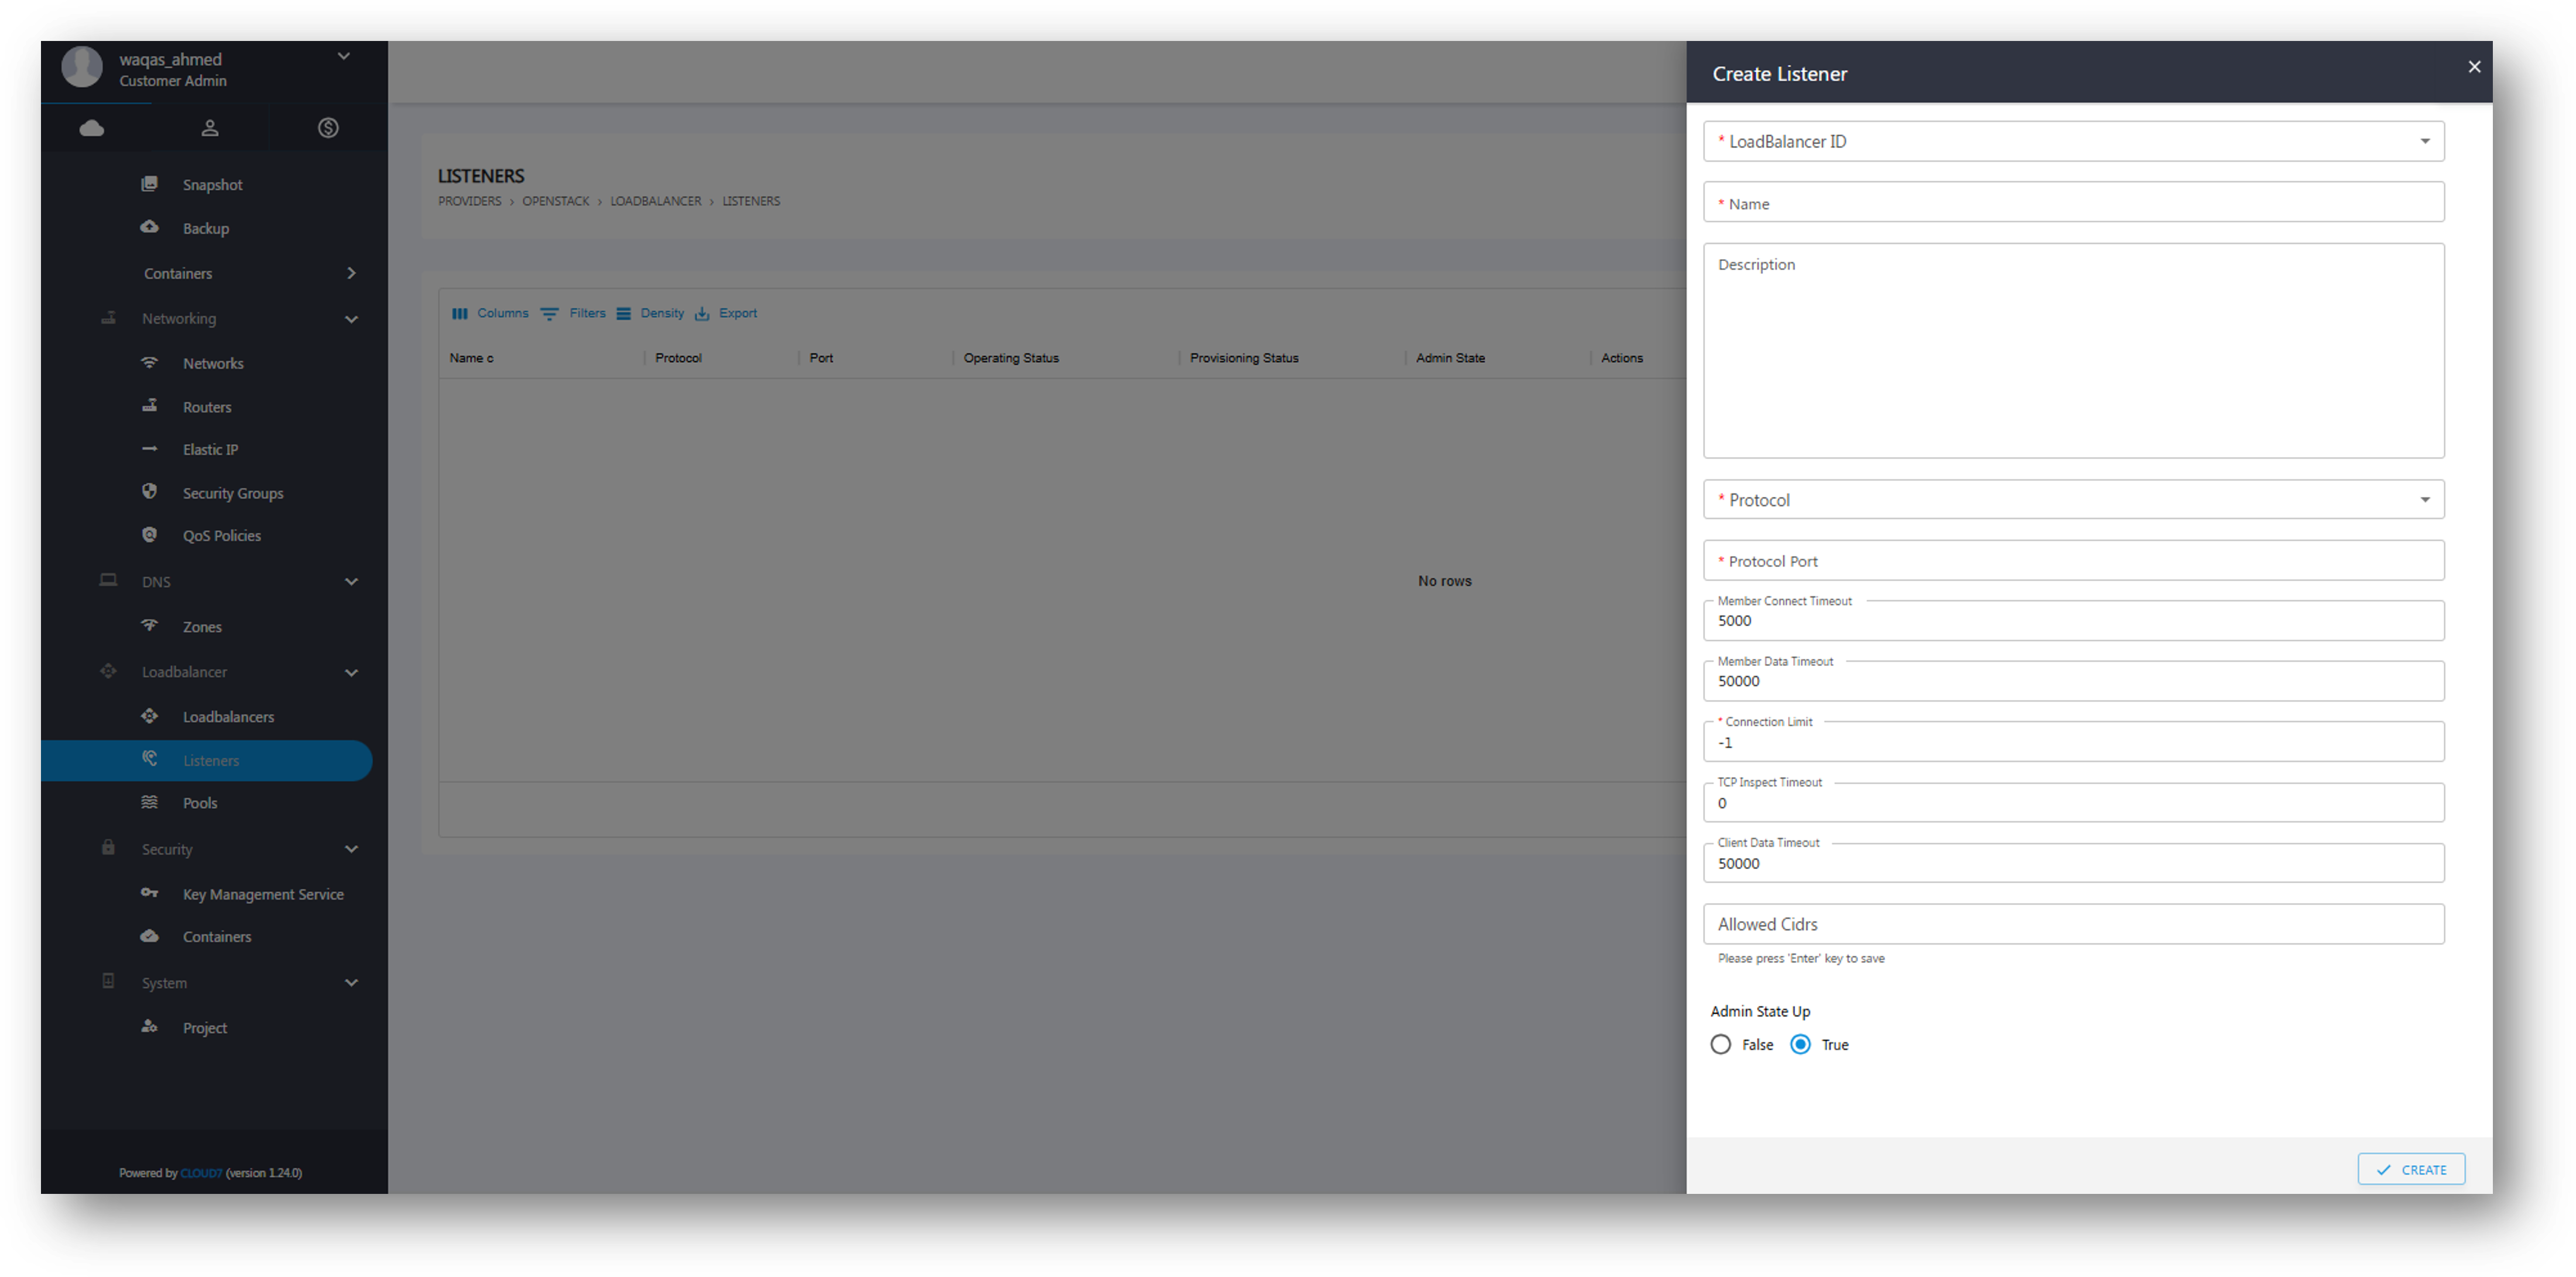Click the Density icon in toolbar
This screenshot has height=1277, width=2576.
(624, 314)
